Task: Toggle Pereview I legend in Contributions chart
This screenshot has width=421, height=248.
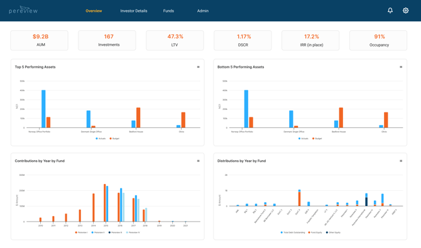Action: pos(81,232)
